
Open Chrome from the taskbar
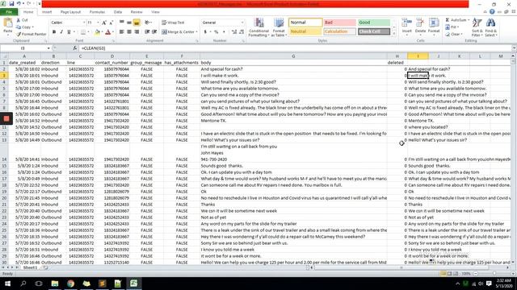[x=70, y=284]
